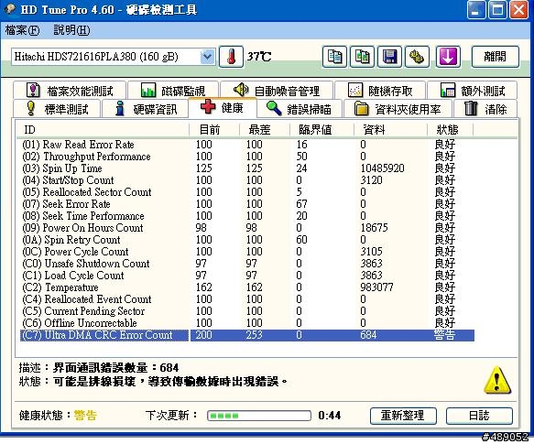This screenshot has width=534, height=444.
Task: Select the (02) Throughput Performance row
Action: 247,157
